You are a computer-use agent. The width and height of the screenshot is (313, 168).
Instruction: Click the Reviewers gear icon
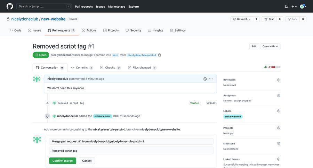pos(279,80)
